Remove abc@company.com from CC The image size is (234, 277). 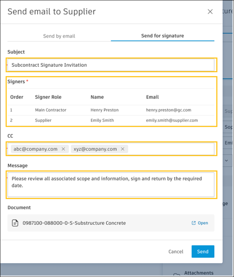point(63,149)
